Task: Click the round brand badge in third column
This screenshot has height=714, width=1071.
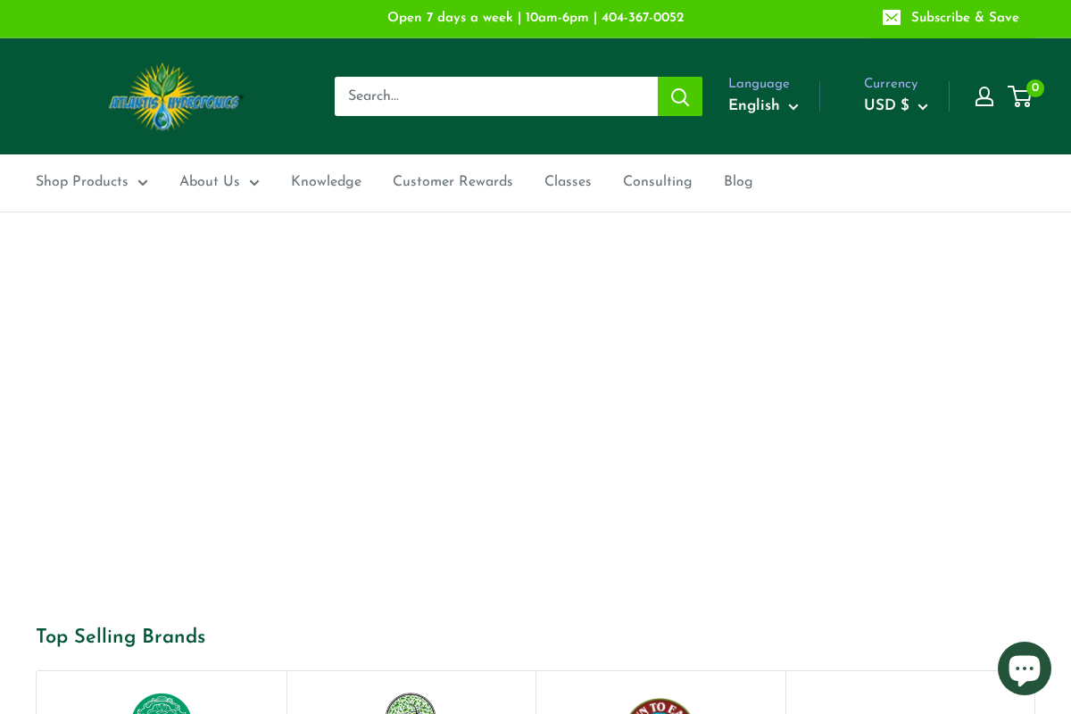Action: 660,705
